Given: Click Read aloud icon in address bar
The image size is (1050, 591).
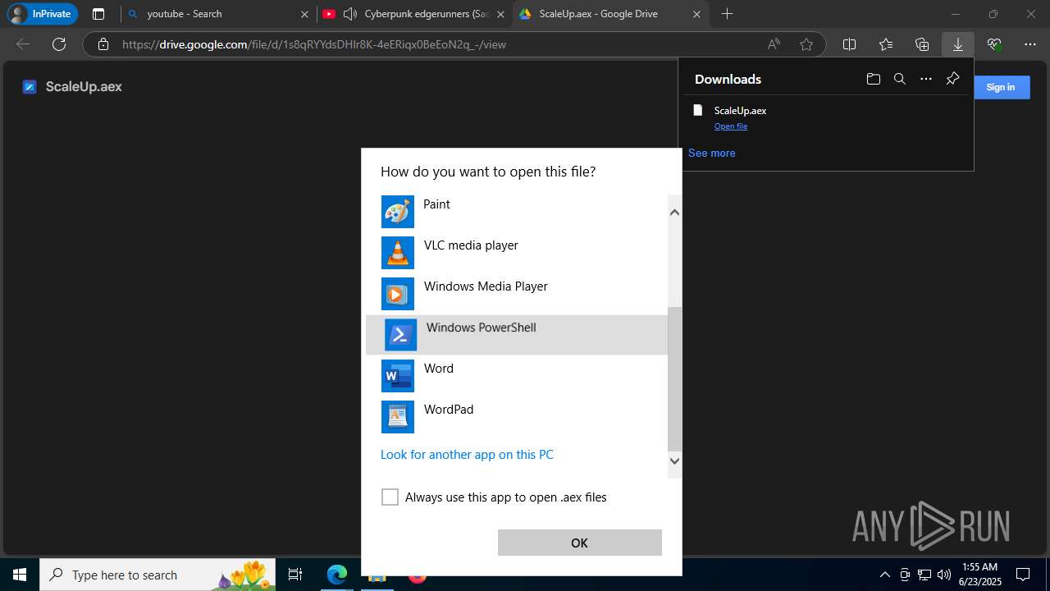Looking at the screenshot, I should pos(774,44).
